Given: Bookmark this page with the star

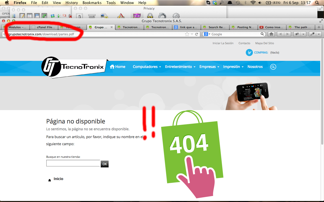Looking at the screenshot, I should pyautogui.click(x=187, y=34).
